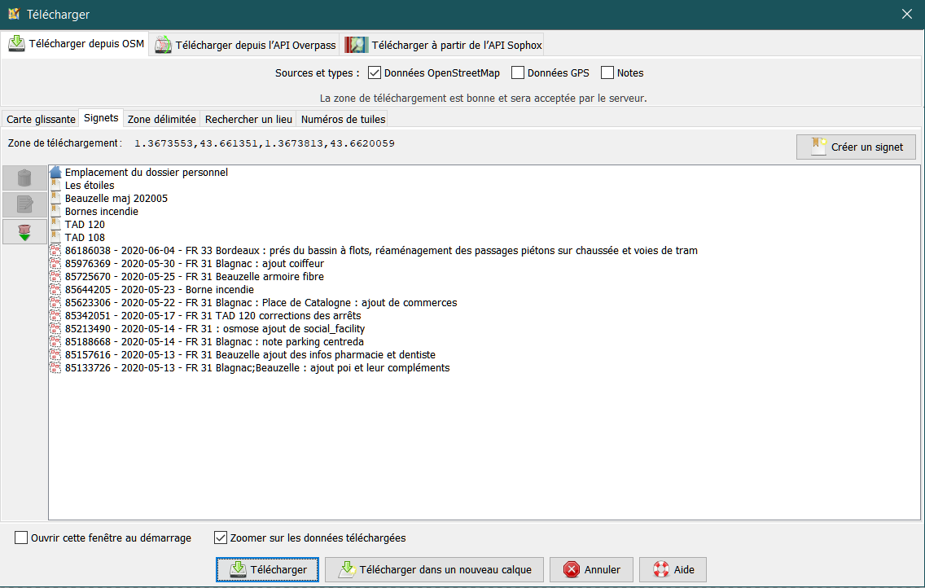925x588 pixels.
Task: Click the edit bookmark pencil icon
Action: pos(24,204)
